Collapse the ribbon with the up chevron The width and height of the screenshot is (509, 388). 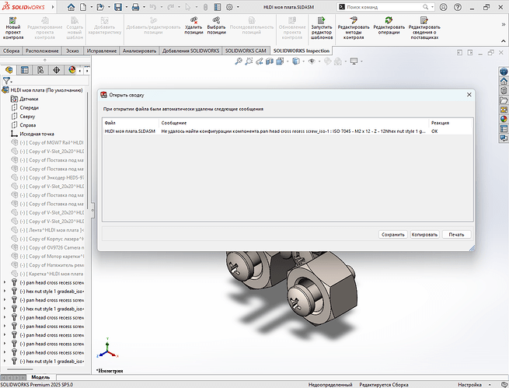tap(503, 41)
